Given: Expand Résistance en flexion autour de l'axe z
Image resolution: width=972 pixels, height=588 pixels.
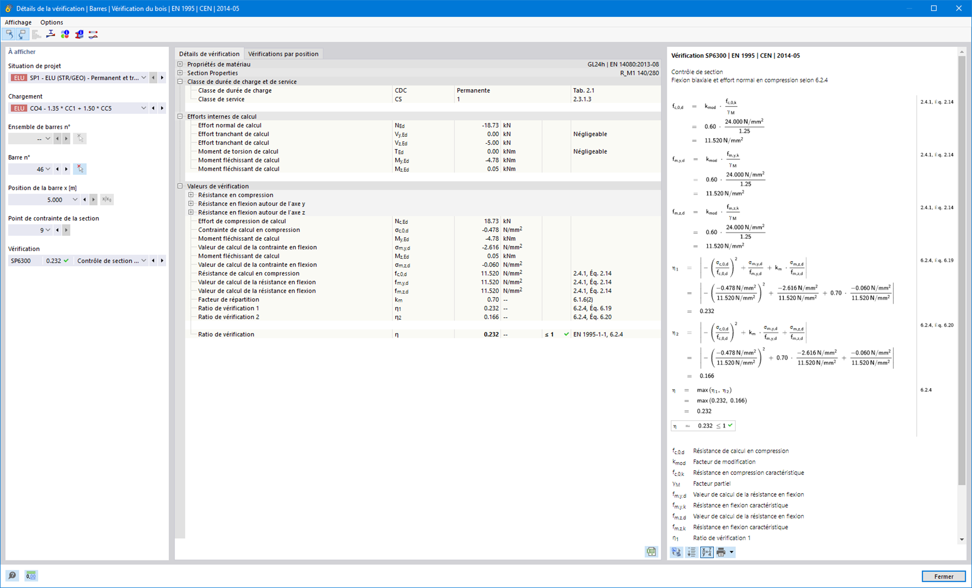Looking at the screenshot, I should click(x=191, y=212).
